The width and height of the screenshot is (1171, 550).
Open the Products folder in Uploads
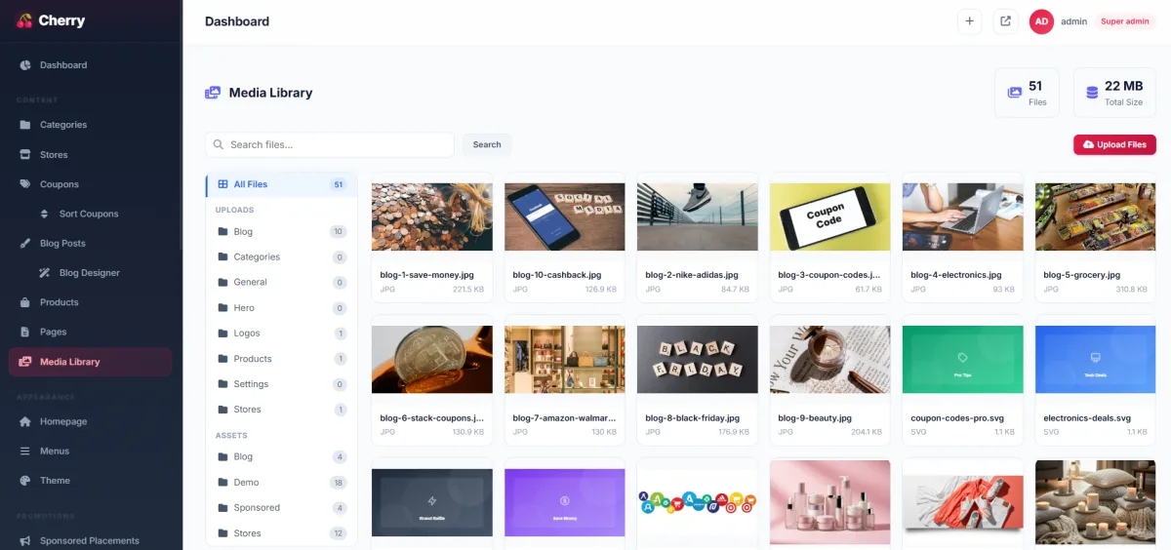coord(281,359)
